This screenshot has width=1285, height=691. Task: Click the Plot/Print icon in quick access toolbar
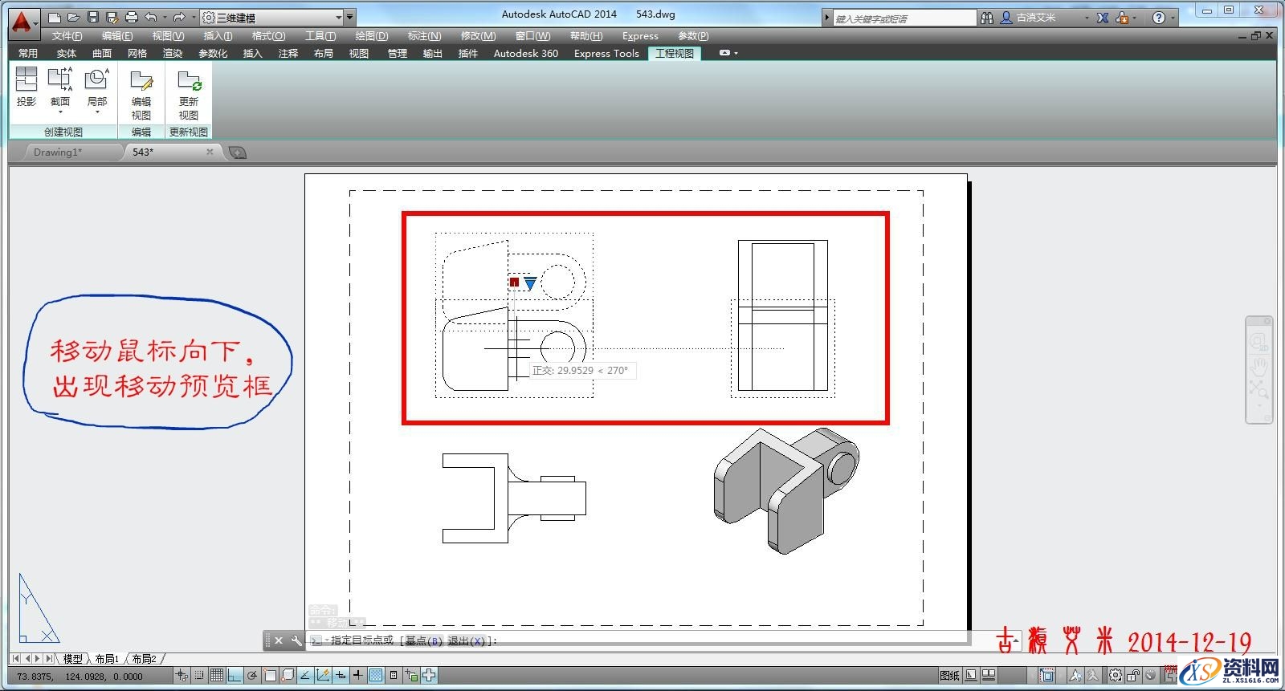[132, 17]
